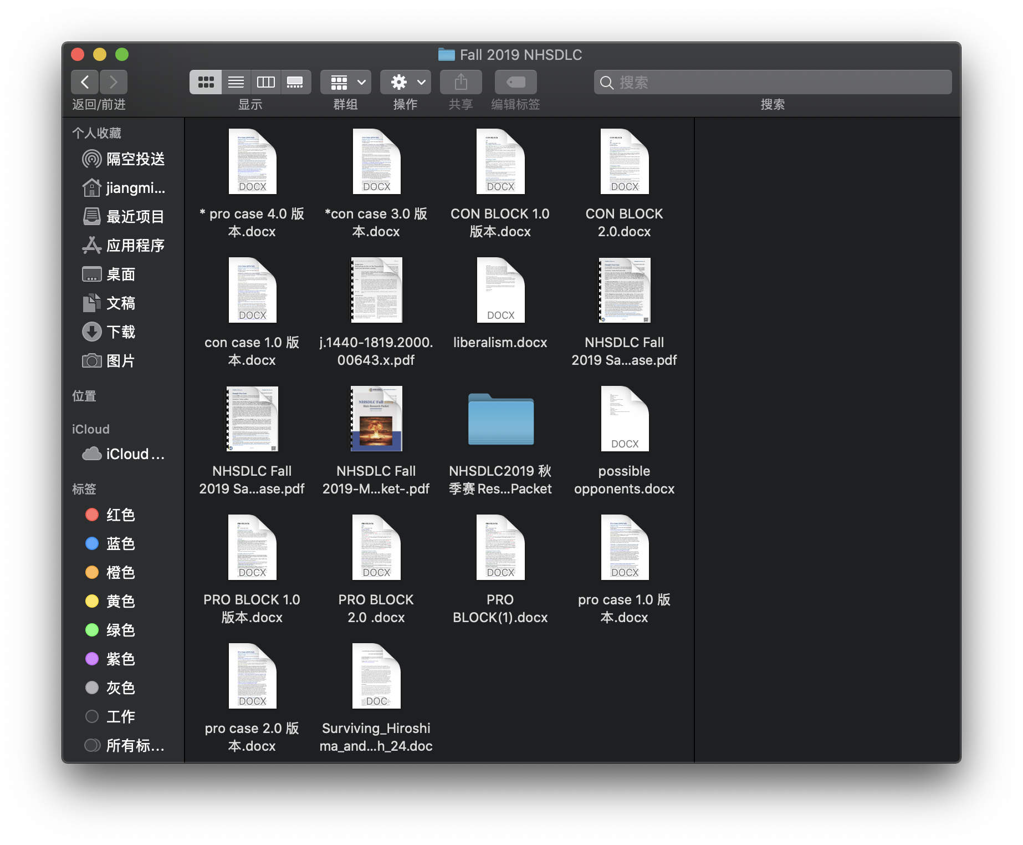The width and height of the screenshot is (1023, 845).
Task: Open the jiangmi... home folder
Action: 123,188
